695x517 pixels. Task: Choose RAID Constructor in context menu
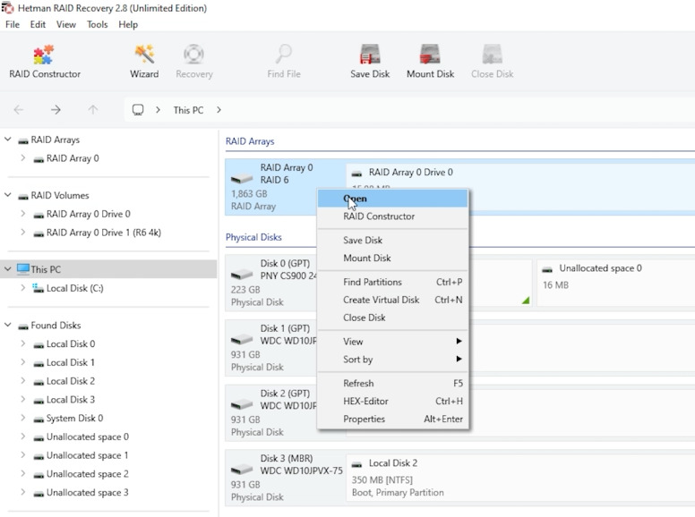pyautogui.click(x=392, y=216)
